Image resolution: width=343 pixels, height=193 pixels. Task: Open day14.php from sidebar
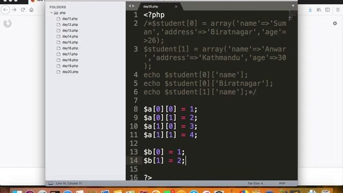coord(70,36)
